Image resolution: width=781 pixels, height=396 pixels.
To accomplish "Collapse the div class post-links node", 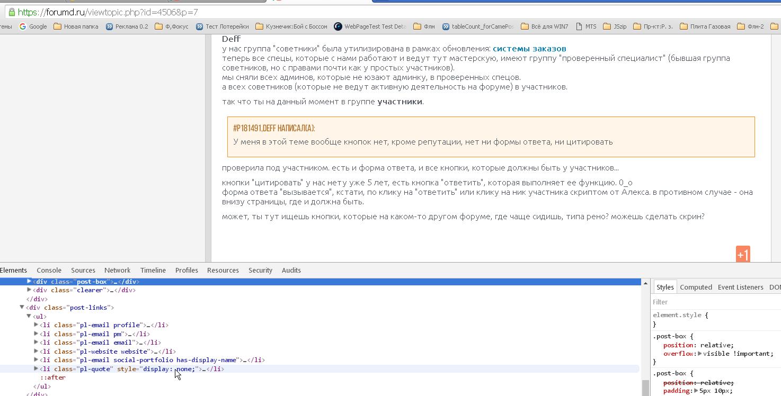I will click(x=22, y=307).
